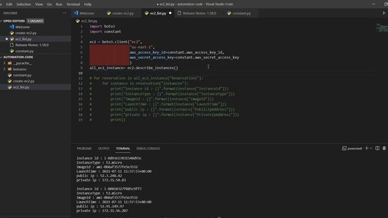Viewport: 388px width, 218px height.
Task: Select the Terminal panel tab
Action: 123,148
